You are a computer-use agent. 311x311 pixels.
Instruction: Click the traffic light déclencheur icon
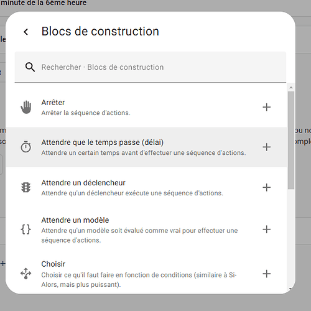[x=26, y=187]
